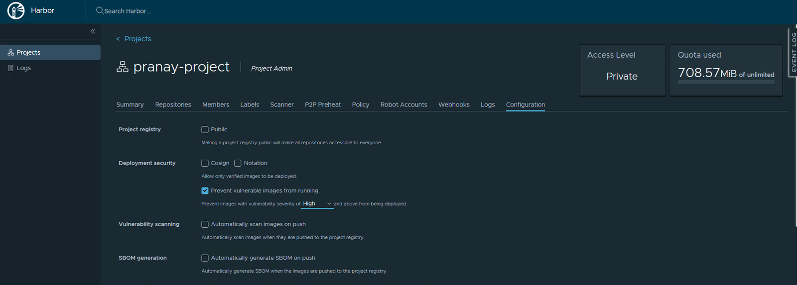Click the SBOM generation label
797x285 pixels.
(142, 258)
